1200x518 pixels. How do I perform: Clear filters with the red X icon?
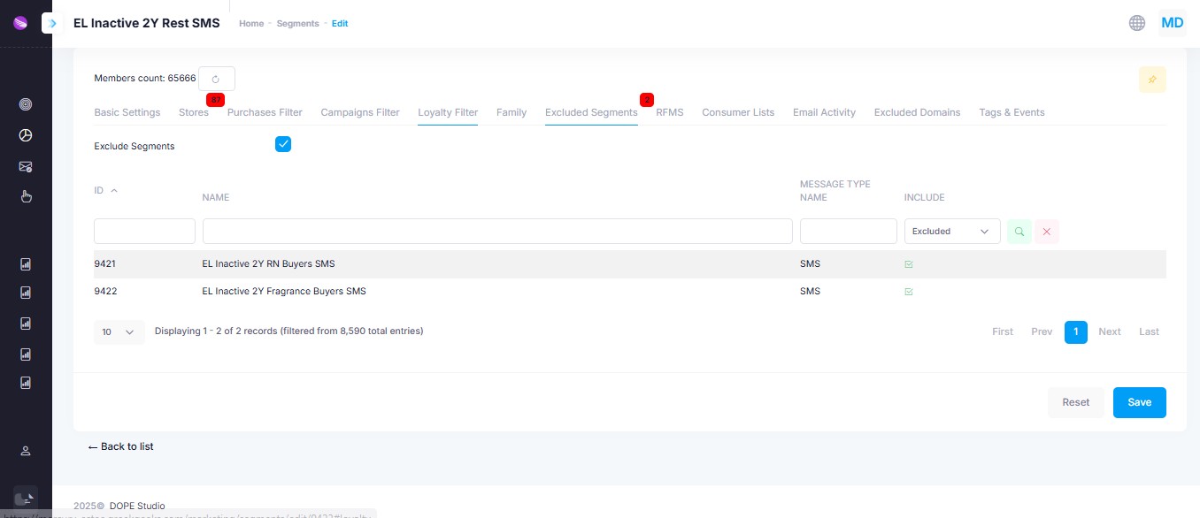(x=1047, y=232)
